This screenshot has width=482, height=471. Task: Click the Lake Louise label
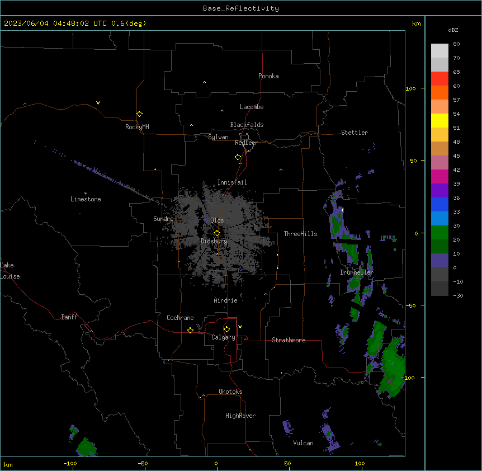click(10, 271)
